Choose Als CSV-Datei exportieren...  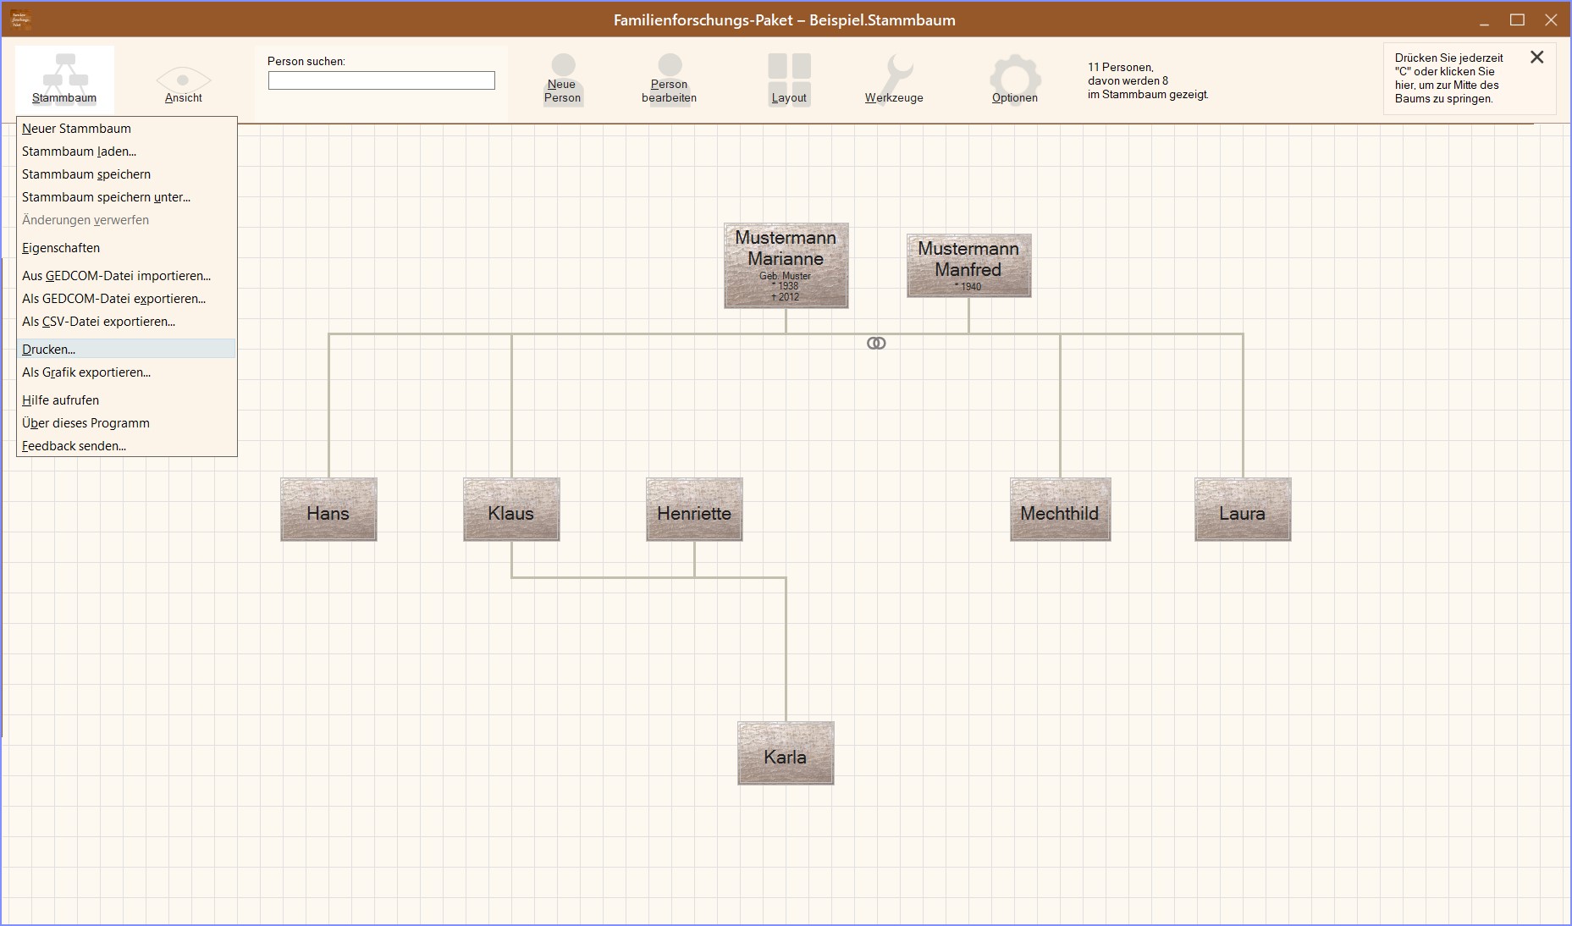coord(98,322)
